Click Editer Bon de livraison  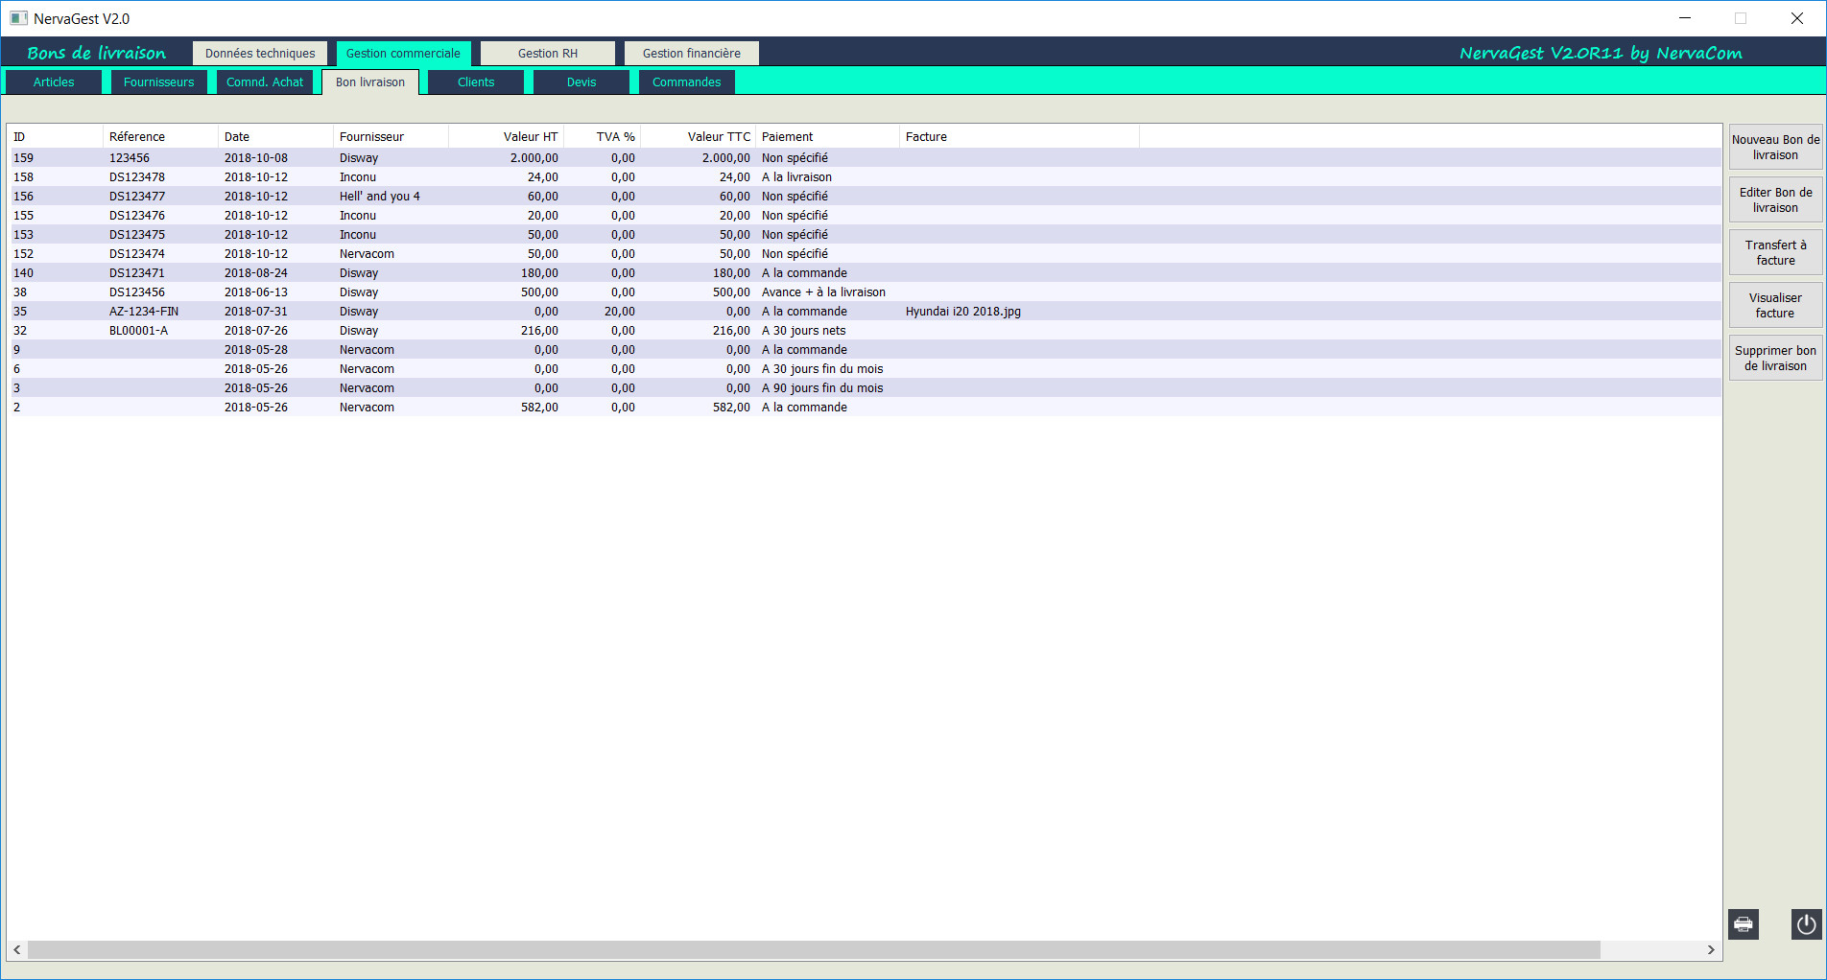1775,200
